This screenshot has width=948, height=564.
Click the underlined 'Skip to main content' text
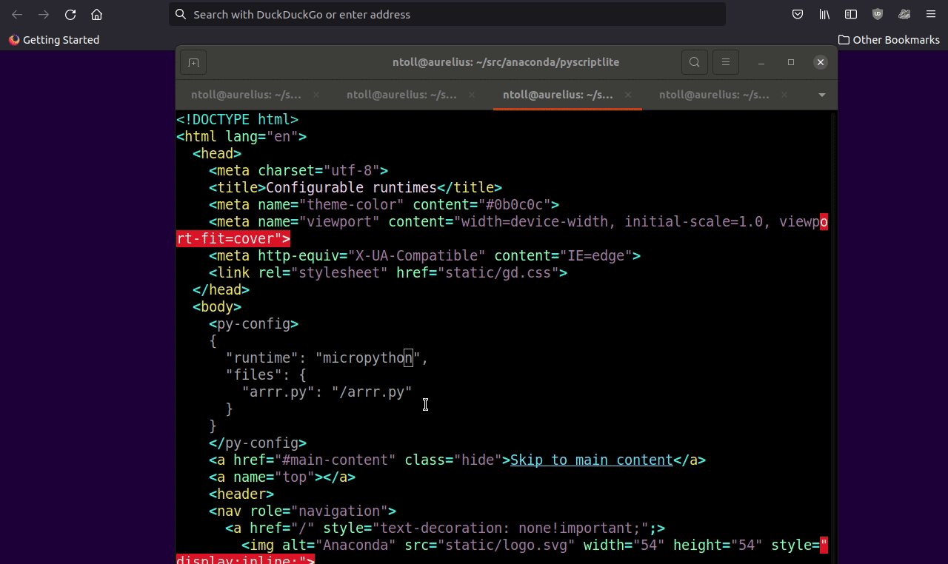[x=591, y=460]
